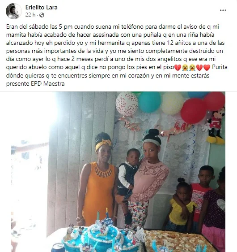Click the first broken heart emoji

click(x=178, y=68)
